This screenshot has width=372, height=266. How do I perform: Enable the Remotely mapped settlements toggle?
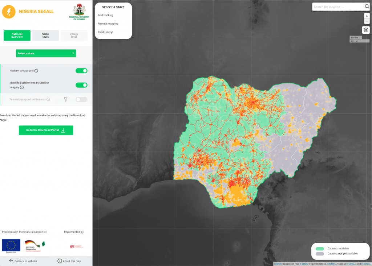point(81,99)
